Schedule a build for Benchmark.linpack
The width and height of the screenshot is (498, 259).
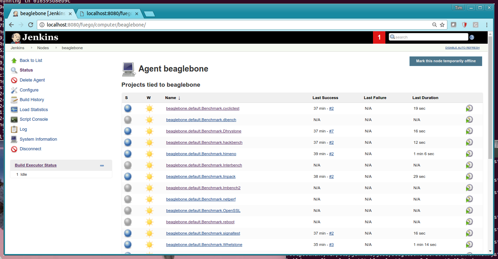[x=469, y=176]
